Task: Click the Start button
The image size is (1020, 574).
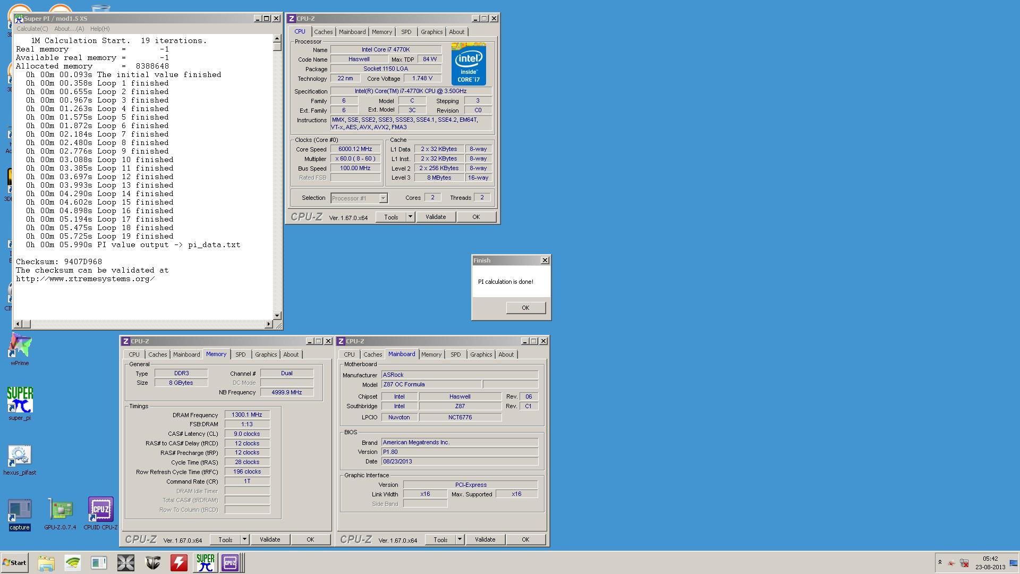Action: tap(14, 563)
